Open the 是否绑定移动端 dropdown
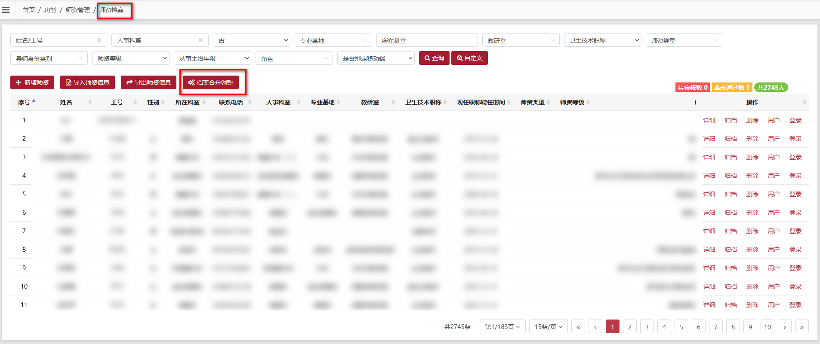820x344 pixels. (376, 58)
